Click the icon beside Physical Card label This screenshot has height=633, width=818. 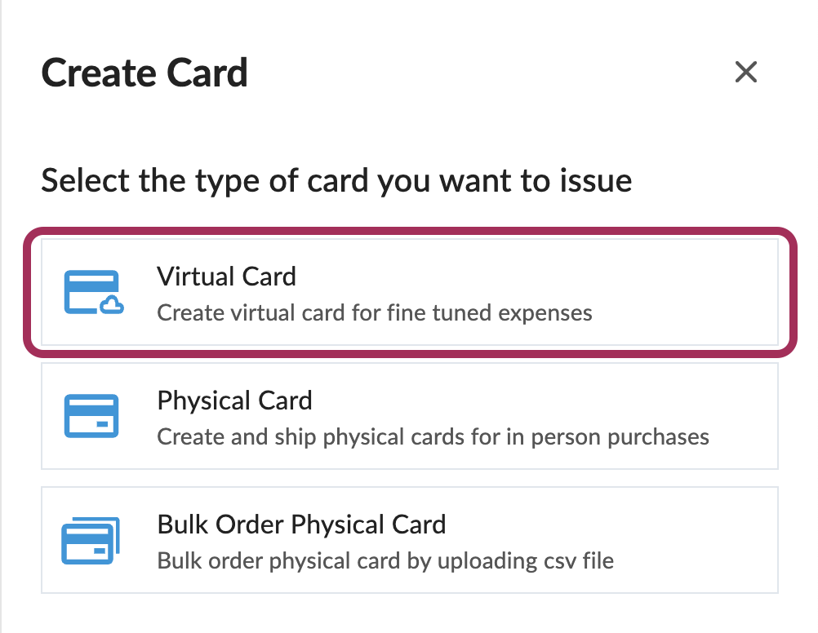[93, 416]
